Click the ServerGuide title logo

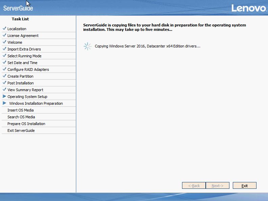pos(18,8)
